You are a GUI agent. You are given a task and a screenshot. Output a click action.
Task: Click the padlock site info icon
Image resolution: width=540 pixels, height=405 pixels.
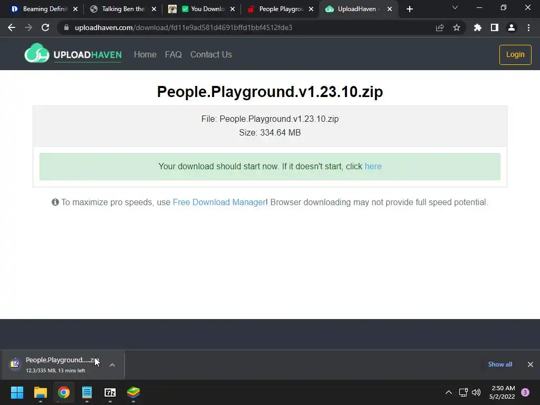(66, 27)
